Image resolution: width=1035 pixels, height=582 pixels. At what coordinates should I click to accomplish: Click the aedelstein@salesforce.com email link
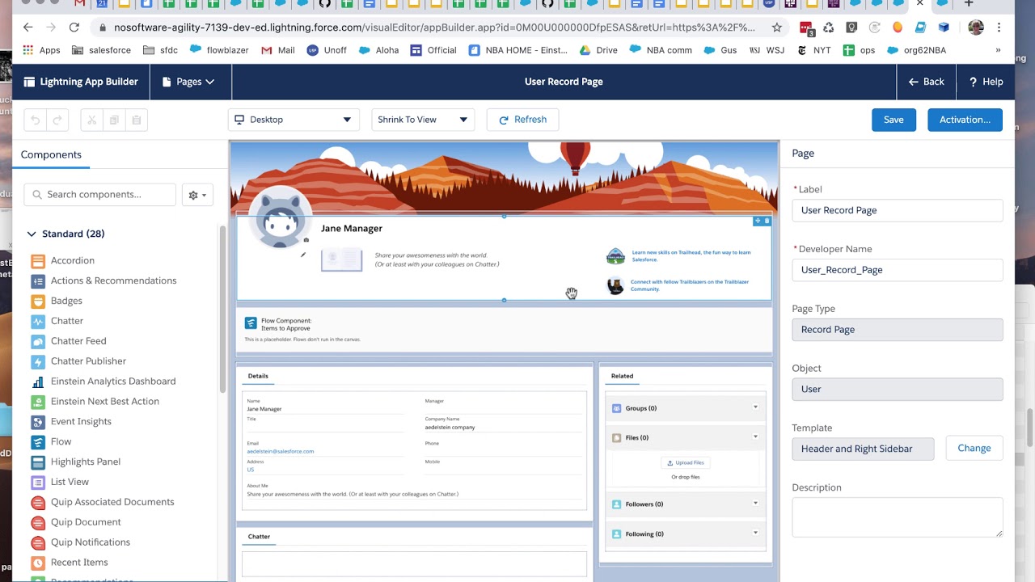280,451
